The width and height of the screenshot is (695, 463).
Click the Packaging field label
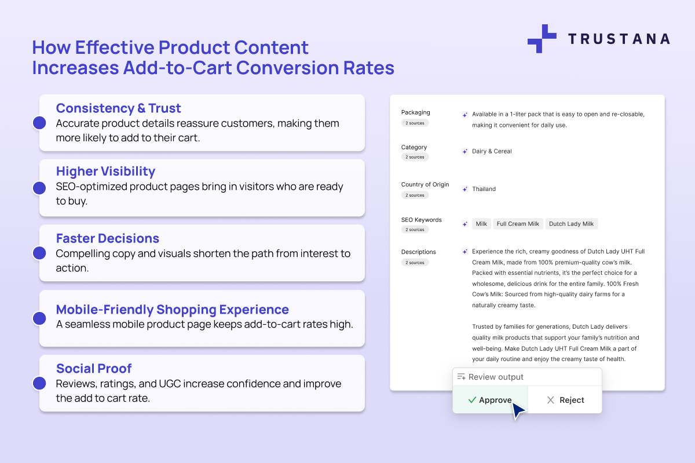[416, 112]
